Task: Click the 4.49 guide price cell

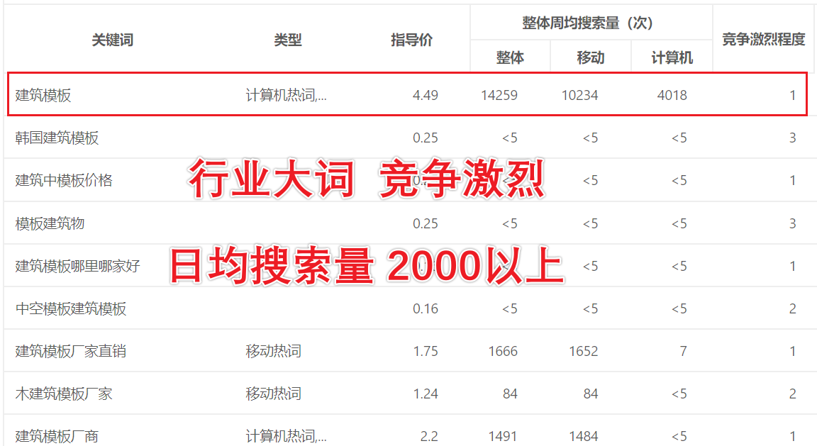Action: [x=425, y=95]
